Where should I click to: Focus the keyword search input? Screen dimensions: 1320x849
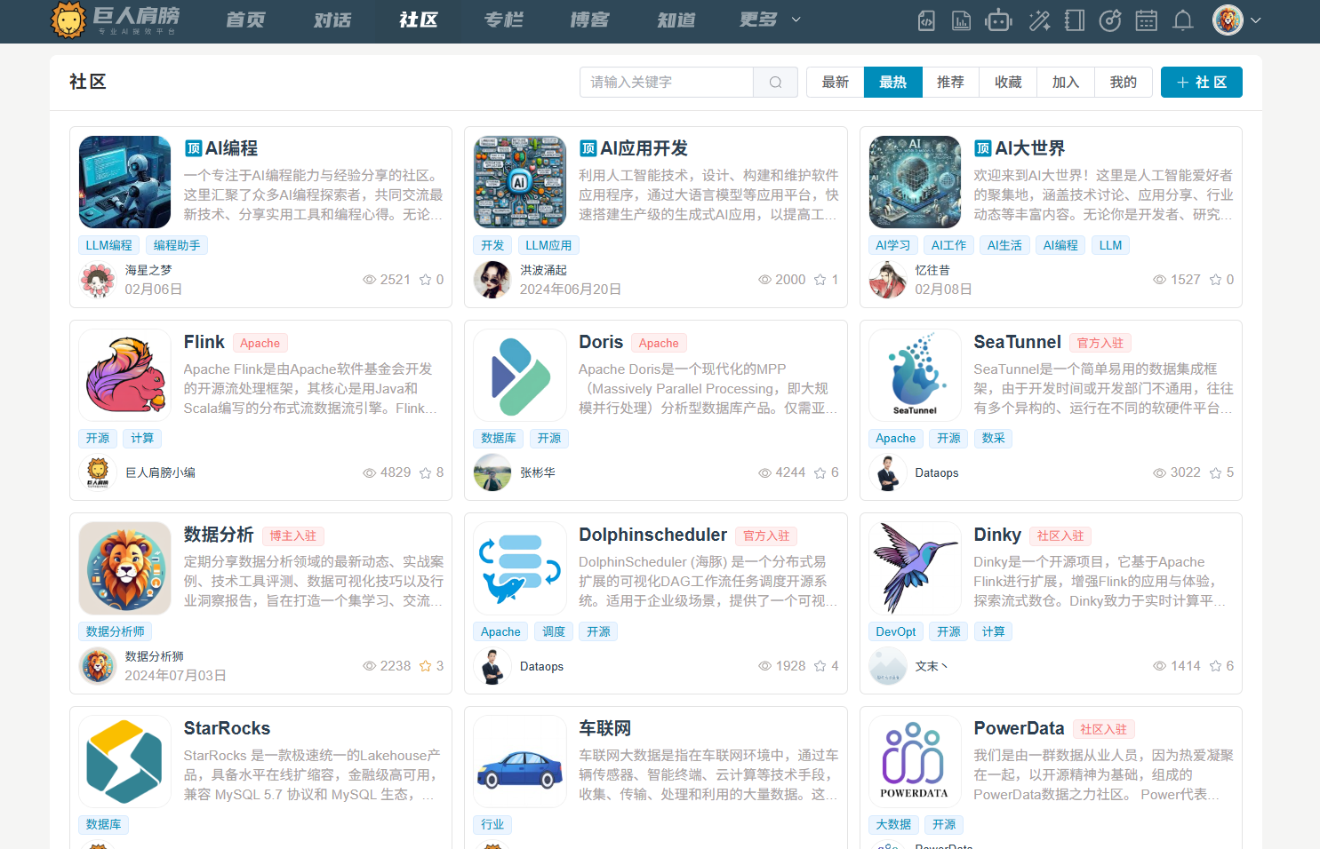(667, 83)
